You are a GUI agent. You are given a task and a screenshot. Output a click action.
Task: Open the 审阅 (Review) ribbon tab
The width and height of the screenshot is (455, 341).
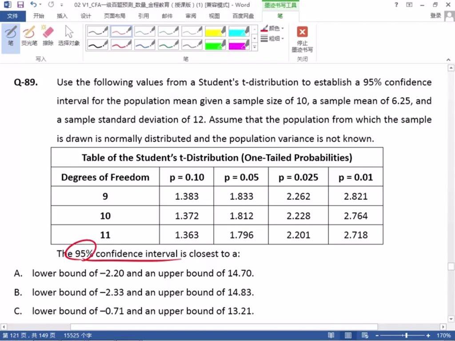point(191,16)
